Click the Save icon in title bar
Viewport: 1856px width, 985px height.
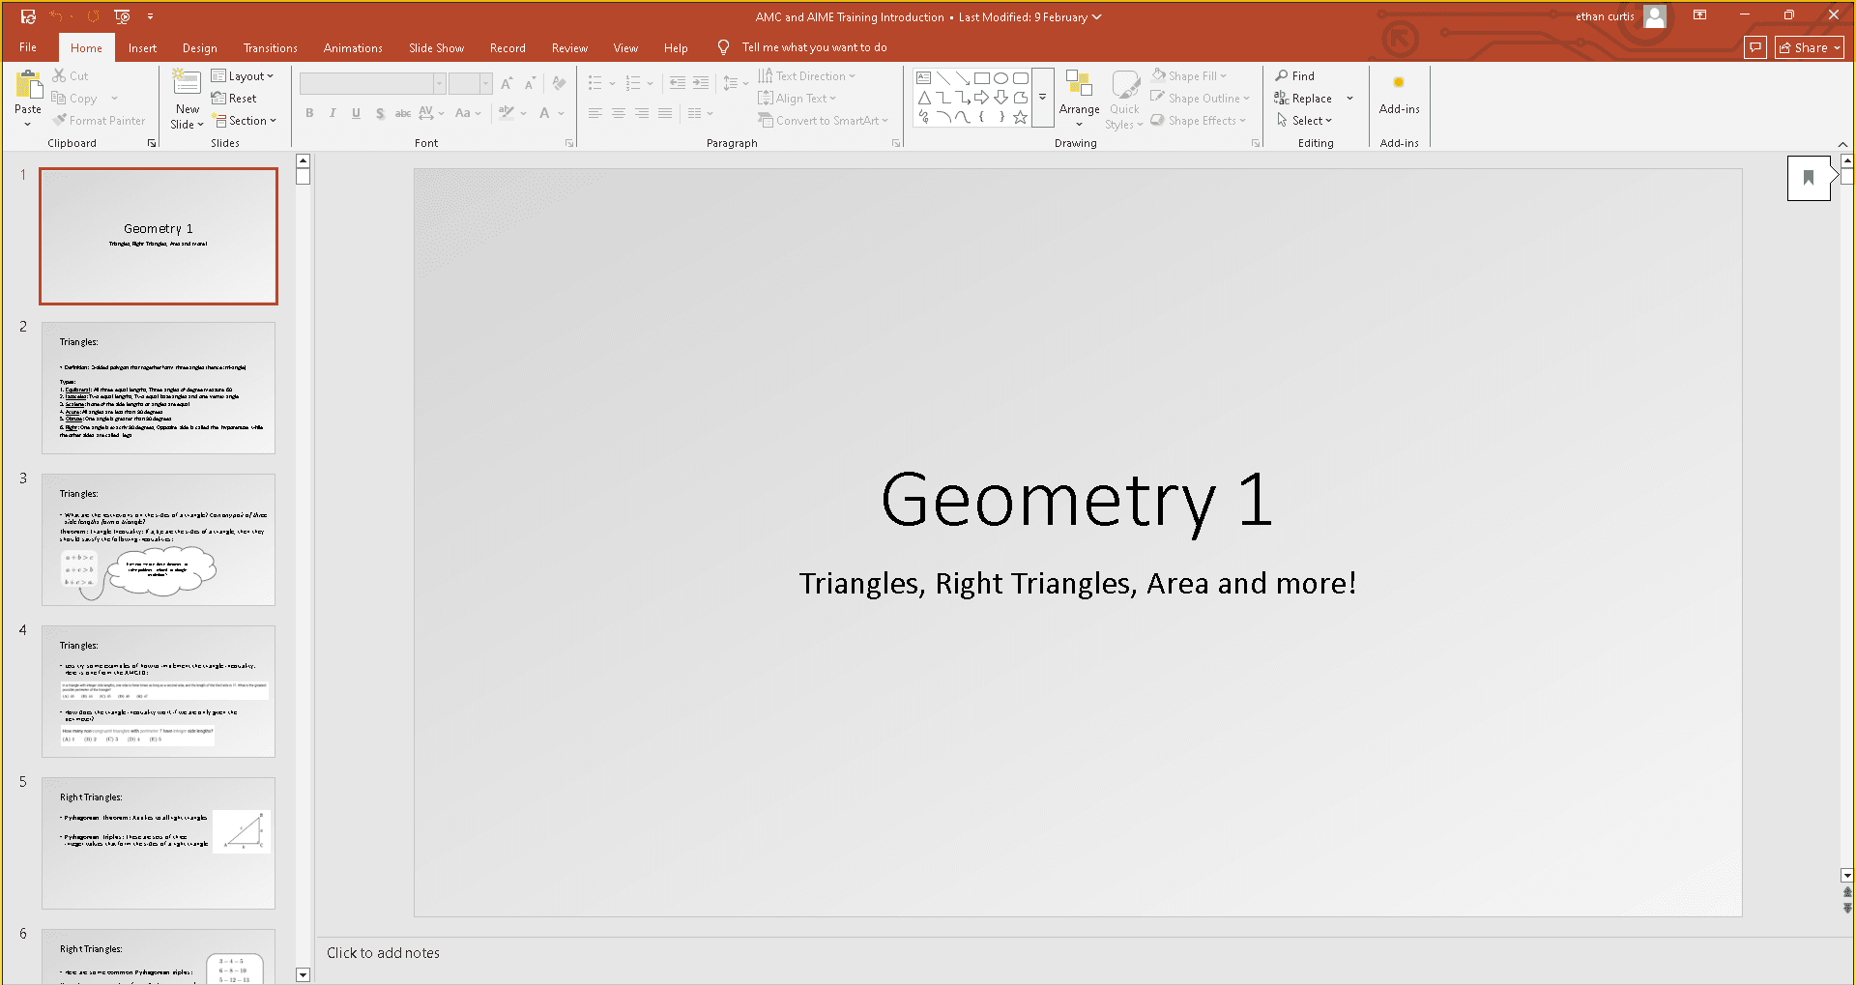[28, 16]
